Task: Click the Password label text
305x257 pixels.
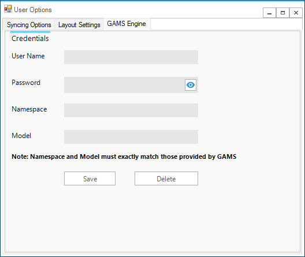Action: [x=26, y=83]
